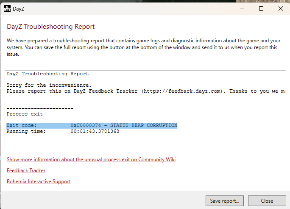Click the DayZ logo icon in title bar
290x209 pixels.
7,9
